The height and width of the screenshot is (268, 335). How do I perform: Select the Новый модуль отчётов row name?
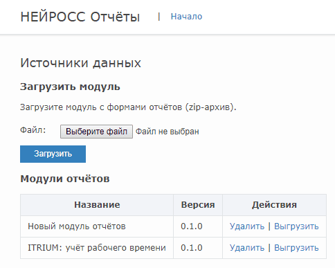click(77, 226)
